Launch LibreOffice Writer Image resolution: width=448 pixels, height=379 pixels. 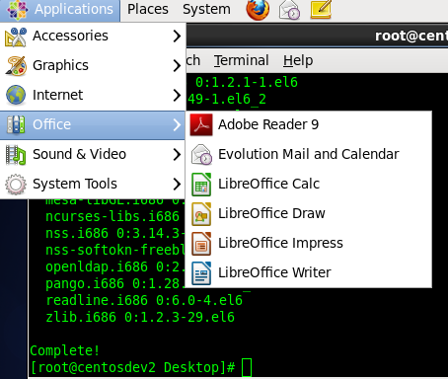click(x=309, y=272)
